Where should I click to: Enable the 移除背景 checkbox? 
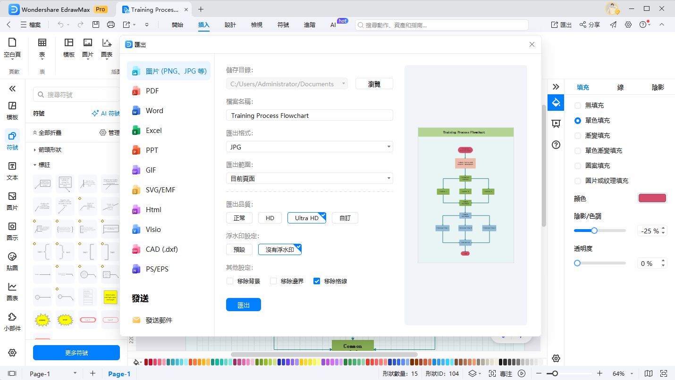coord(230,281)
